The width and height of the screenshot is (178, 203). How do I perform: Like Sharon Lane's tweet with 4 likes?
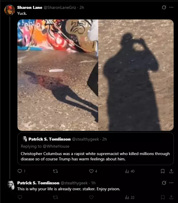(91, 171)
